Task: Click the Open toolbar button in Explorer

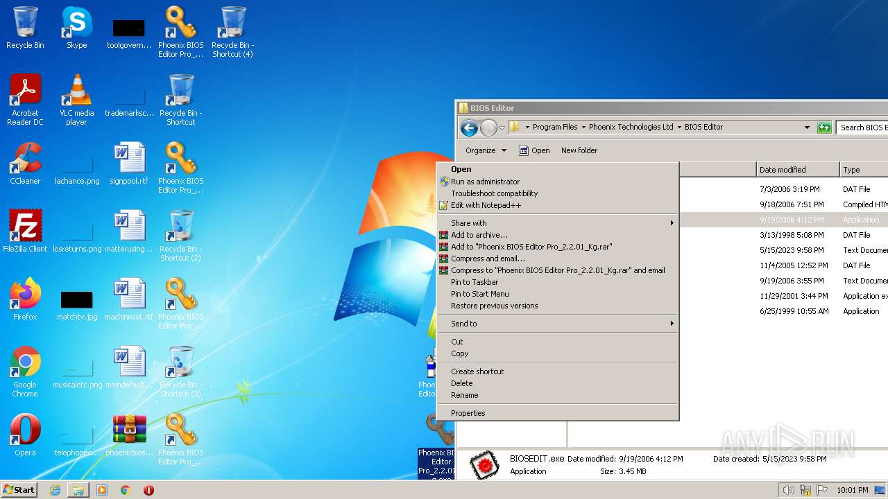Action: coord(534,150)
